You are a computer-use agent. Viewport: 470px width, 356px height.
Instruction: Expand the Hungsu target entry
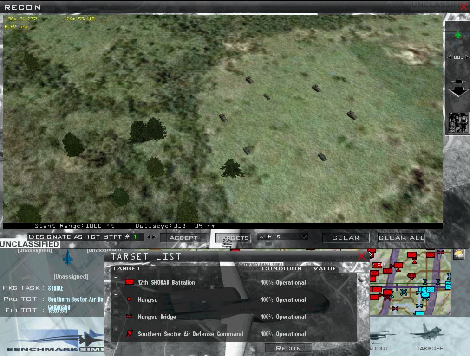pos(116,295)
